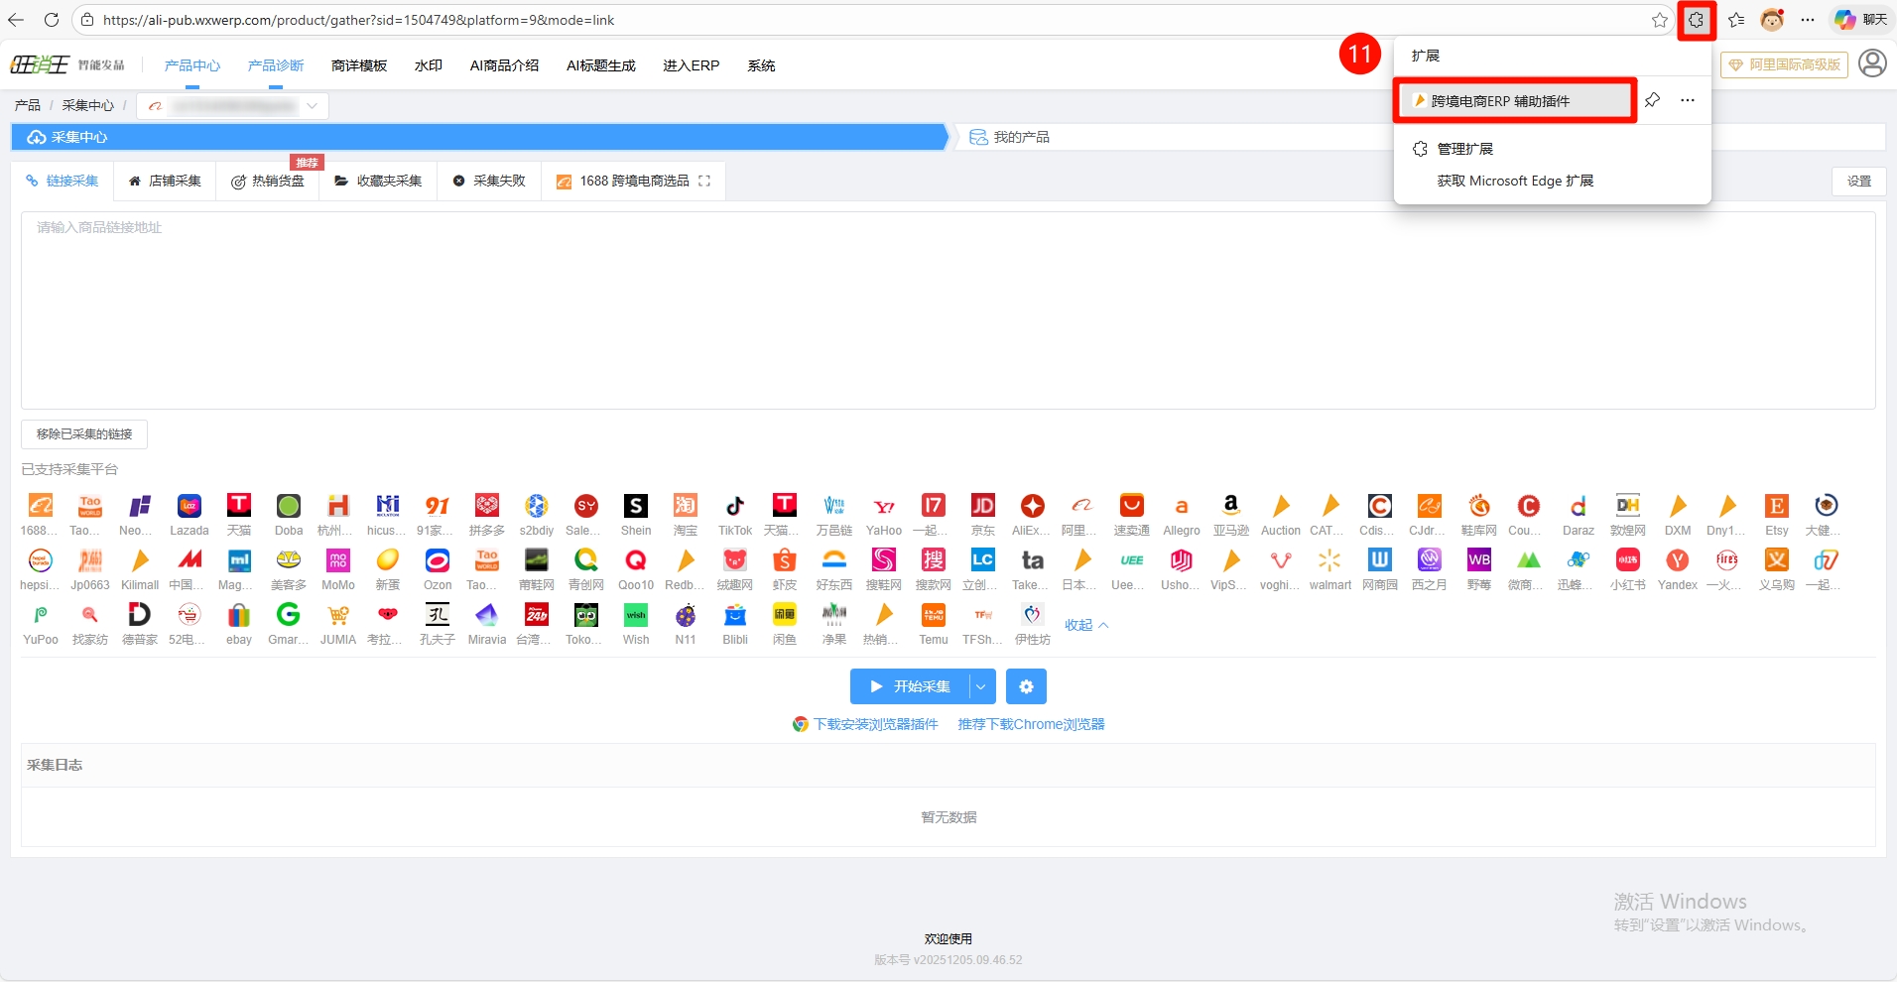The height and width of the screenshot is (982, 1897).
Task: Select the Shein platform icon
Action: 635,507
